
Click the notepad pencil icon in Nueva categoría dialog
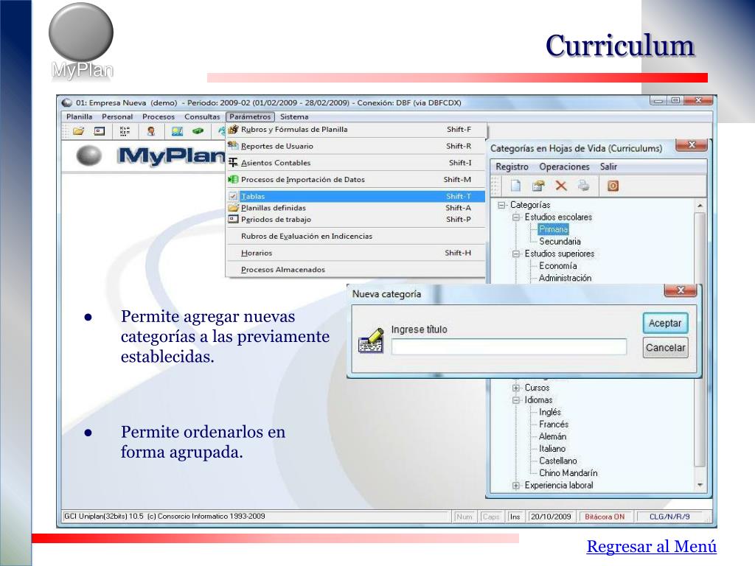pyautogui.click(x=372, y=340)
